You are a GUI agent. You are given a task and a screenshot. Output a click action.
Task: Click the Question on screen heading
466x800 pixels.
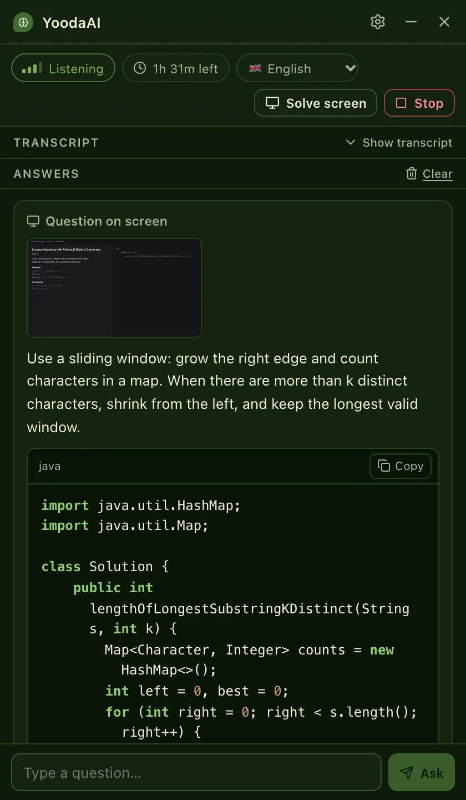[107, 221]
